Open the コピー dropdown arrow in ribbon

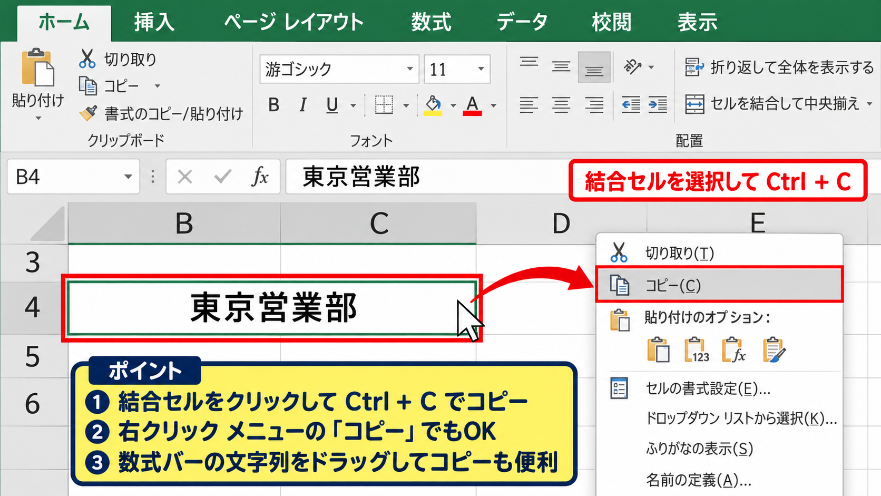click(x=157, y=86)
